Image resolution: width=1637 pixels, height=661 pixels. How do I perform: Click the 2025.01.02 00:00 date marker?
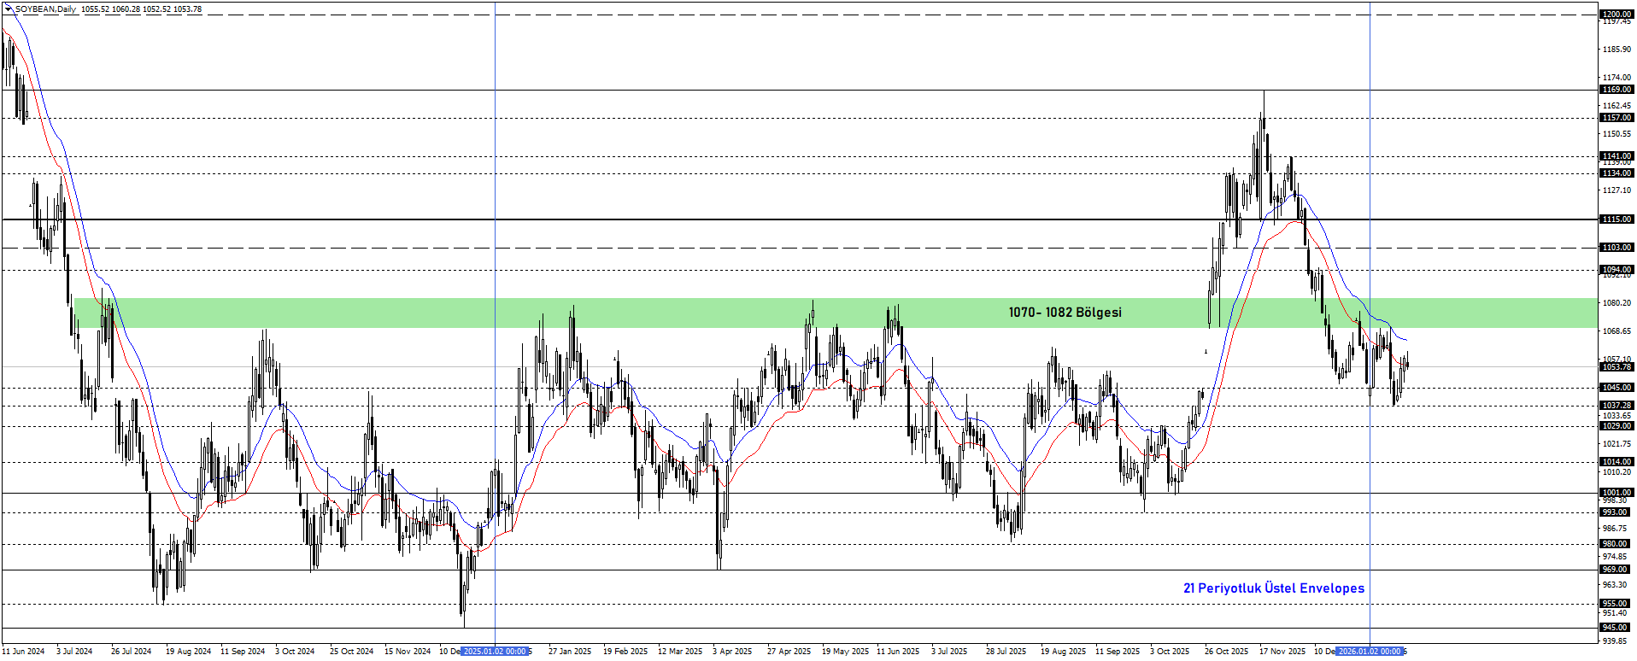click(x=495, y=652)
